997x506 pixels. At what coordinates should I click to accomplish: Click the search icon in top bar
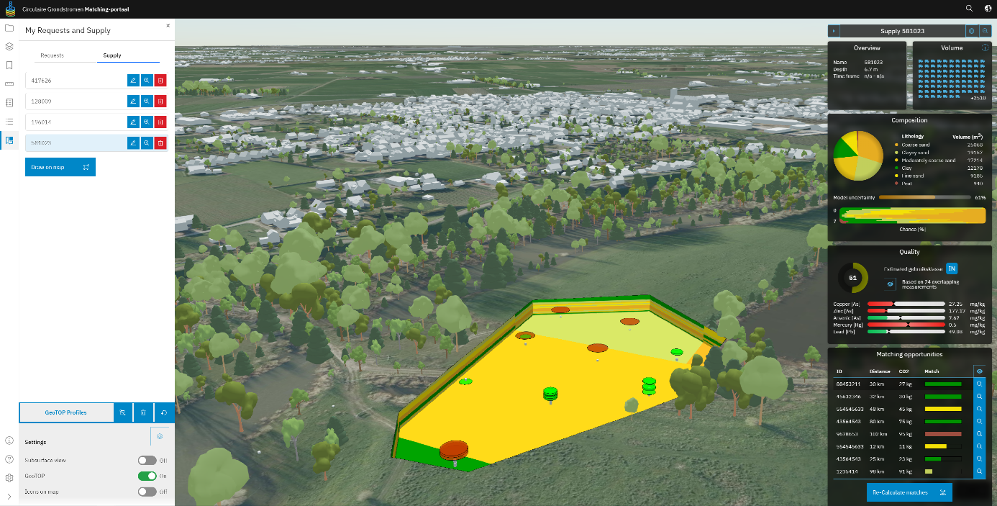969,9
